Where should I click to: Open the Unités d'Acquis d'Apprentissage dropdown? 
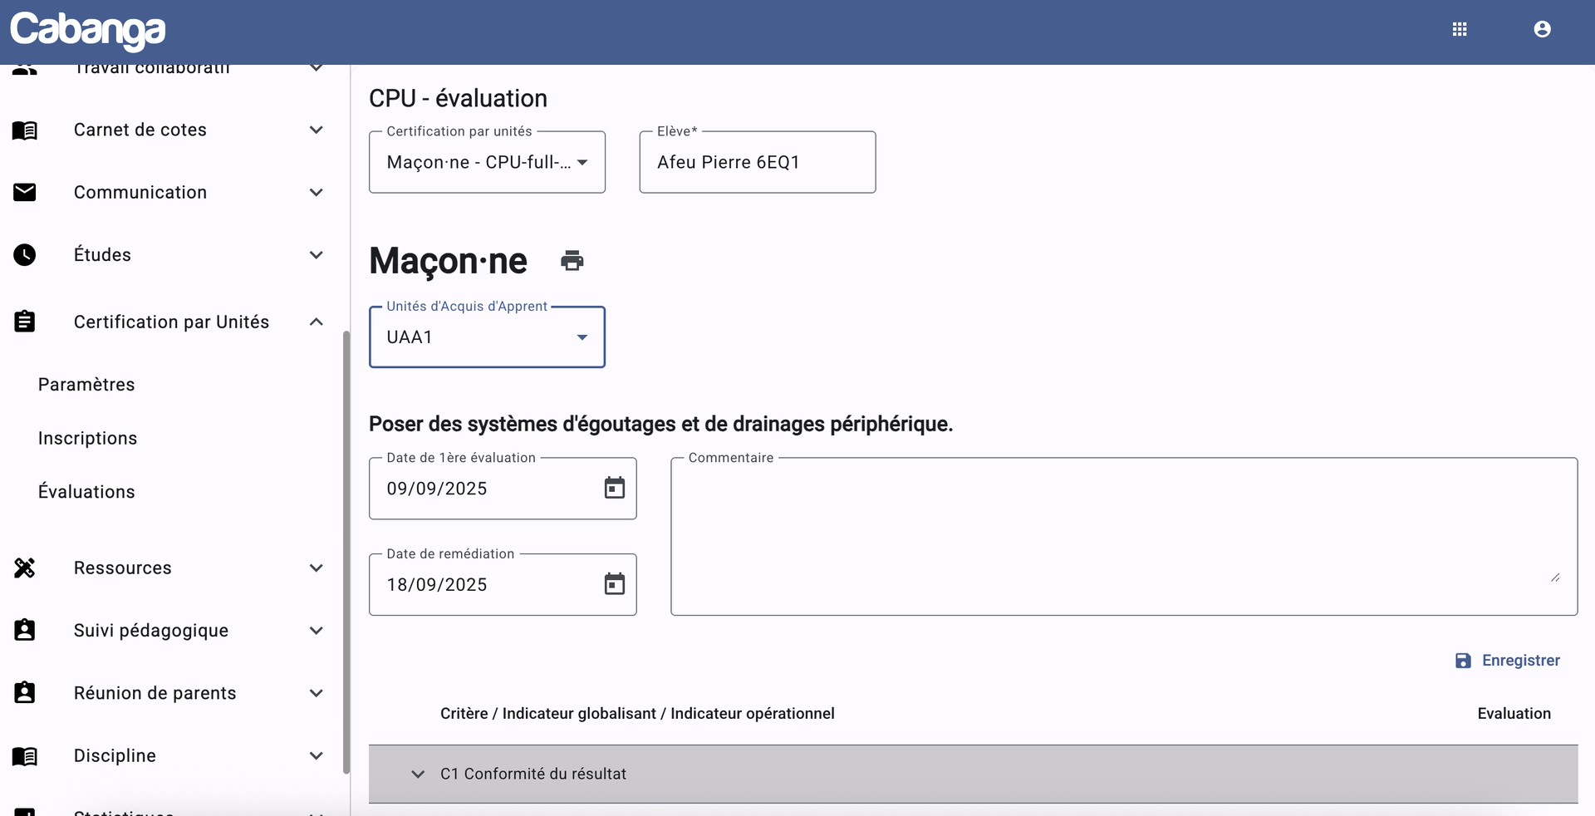pos(487,337)
